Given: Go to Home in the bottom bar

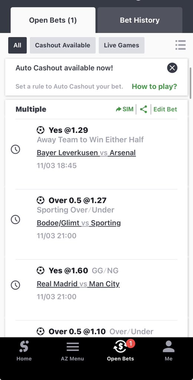Looking at the screenshot, I should point(24,351).
